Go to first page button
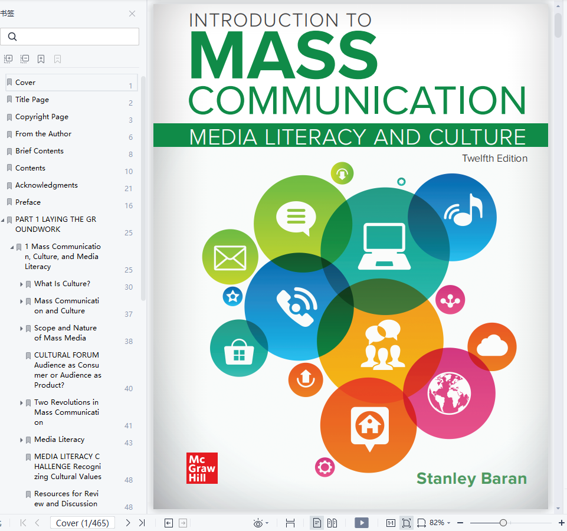Screen dimensions: 567x531 (24, 523)
